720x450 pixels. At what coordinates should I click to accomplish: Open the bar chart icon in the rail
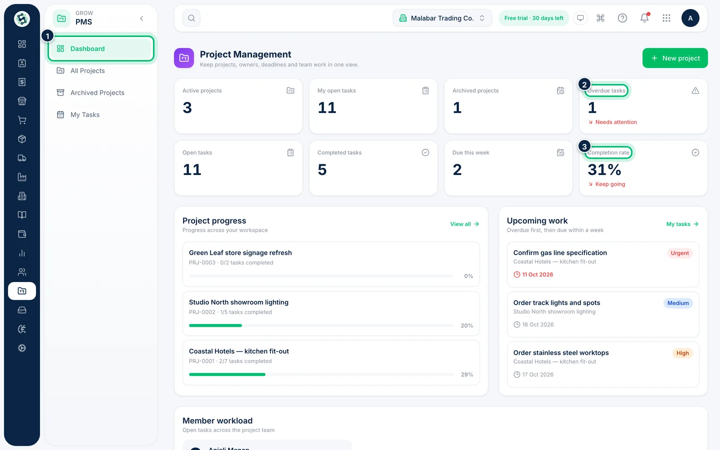point(22,253)
